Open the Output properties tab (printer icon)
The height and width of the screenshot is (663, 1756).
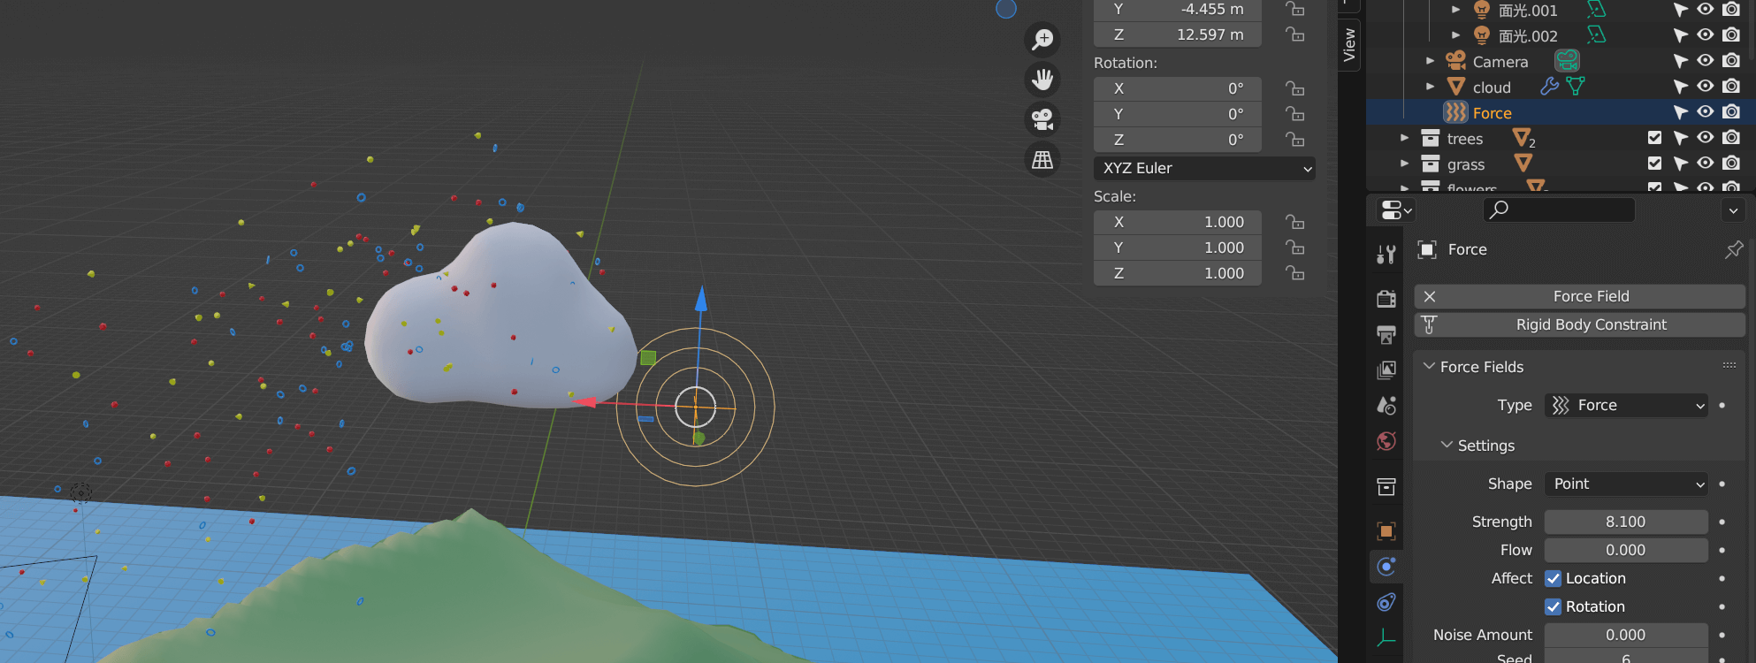1386,334
